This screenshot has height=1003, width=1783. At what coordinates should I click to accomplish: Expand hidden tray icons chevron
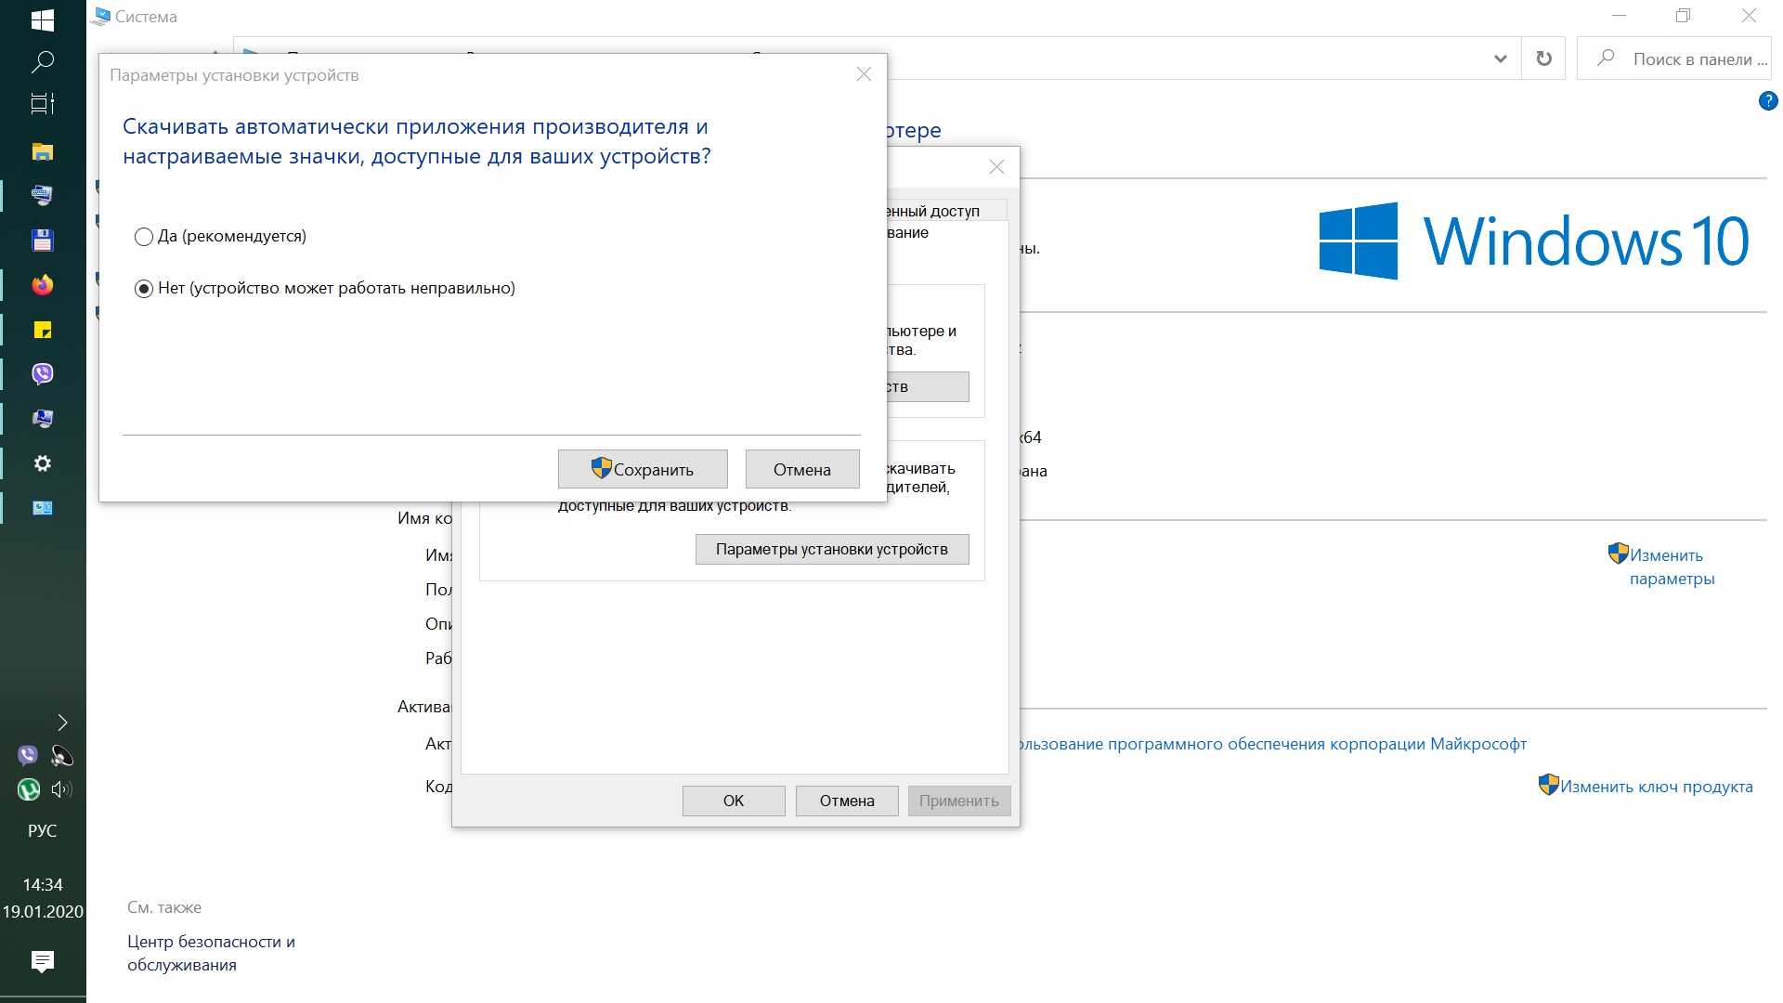(x=61, y=723)
